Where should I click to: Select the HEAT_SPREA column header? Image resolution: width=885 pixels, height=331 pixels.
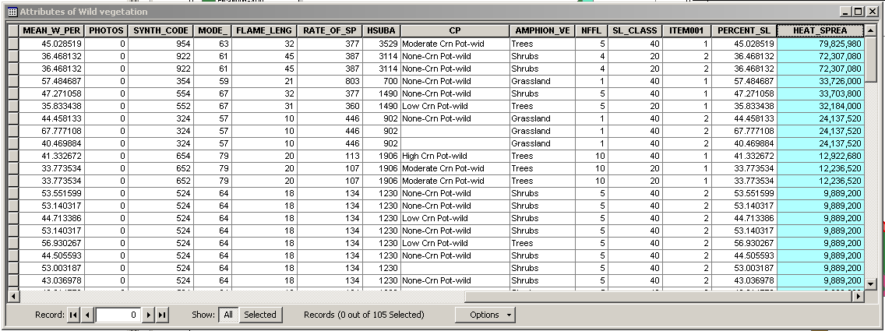click(820, 31)
